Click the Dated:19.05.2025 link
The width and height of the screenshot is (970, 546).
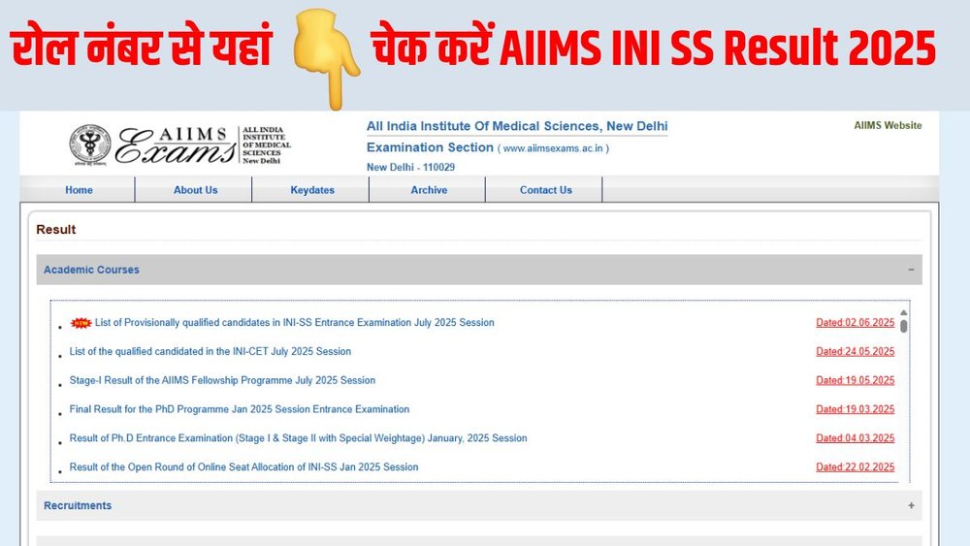[855, 380]
